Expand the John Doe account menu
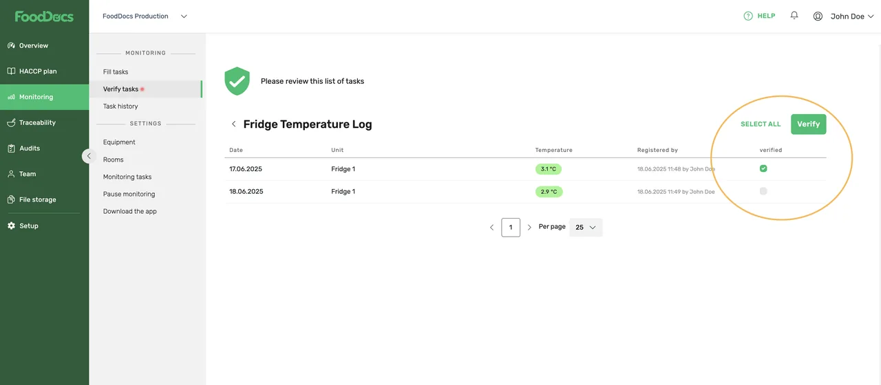This screenshot has height=385, width=881. coord(852,16)
